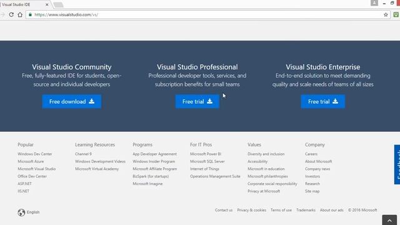400x225 pixels.
Task: Open Research footer link
Action: pyautogui.click(x=312, y=184)
